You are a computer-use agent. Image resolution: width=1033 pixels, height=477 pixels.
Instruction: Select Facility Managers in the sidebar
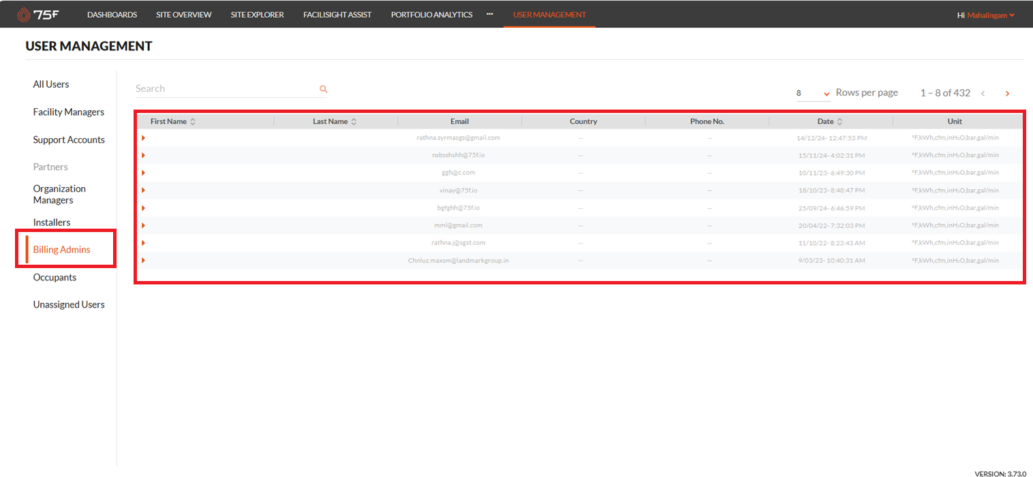[x=68, y=112]
